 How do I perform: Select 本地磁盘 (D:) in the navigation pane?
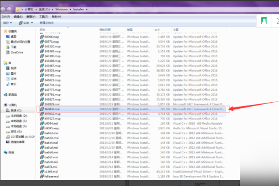click(x=19, y=116)
